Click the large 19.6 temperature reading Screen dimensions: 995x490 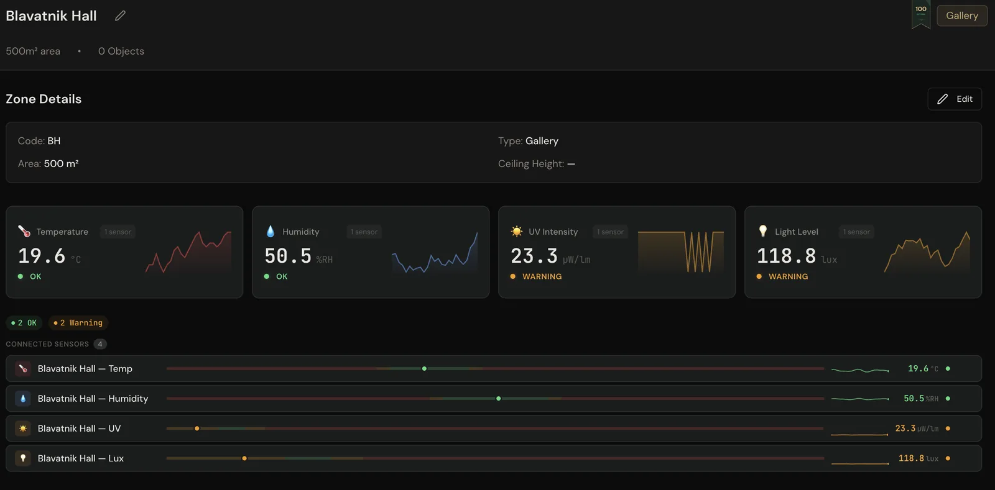click(42, 256)
